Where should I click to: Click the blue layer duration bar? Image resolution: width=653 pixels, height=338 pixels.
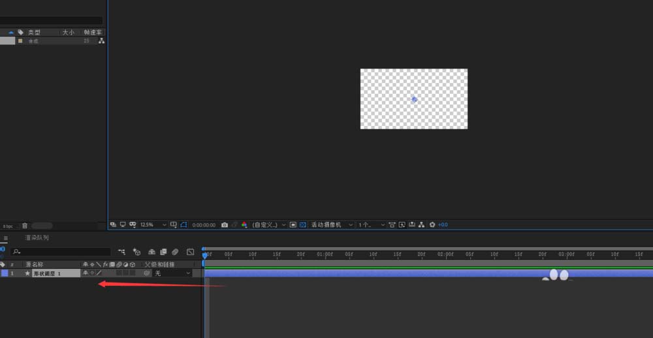(428, 273)
